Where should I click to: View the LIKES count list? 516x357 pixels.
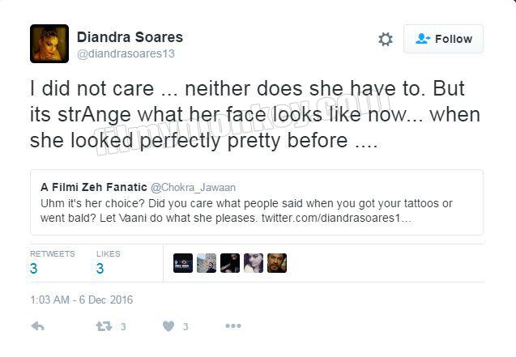109,262
